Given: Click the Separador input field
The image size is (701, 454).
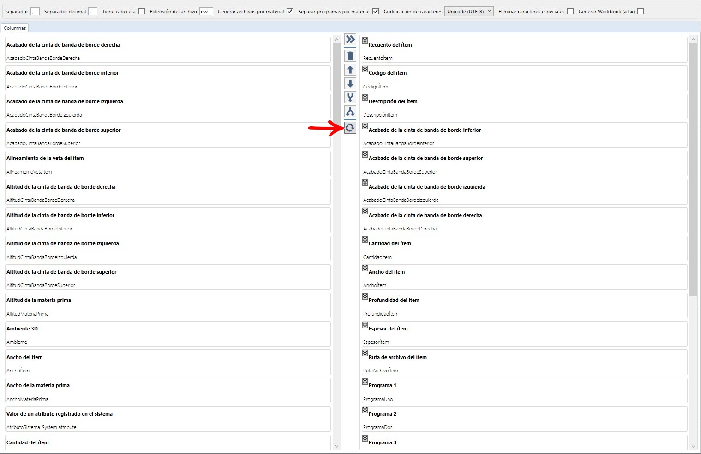Looking at the screenshot, I should click(35, 12).
